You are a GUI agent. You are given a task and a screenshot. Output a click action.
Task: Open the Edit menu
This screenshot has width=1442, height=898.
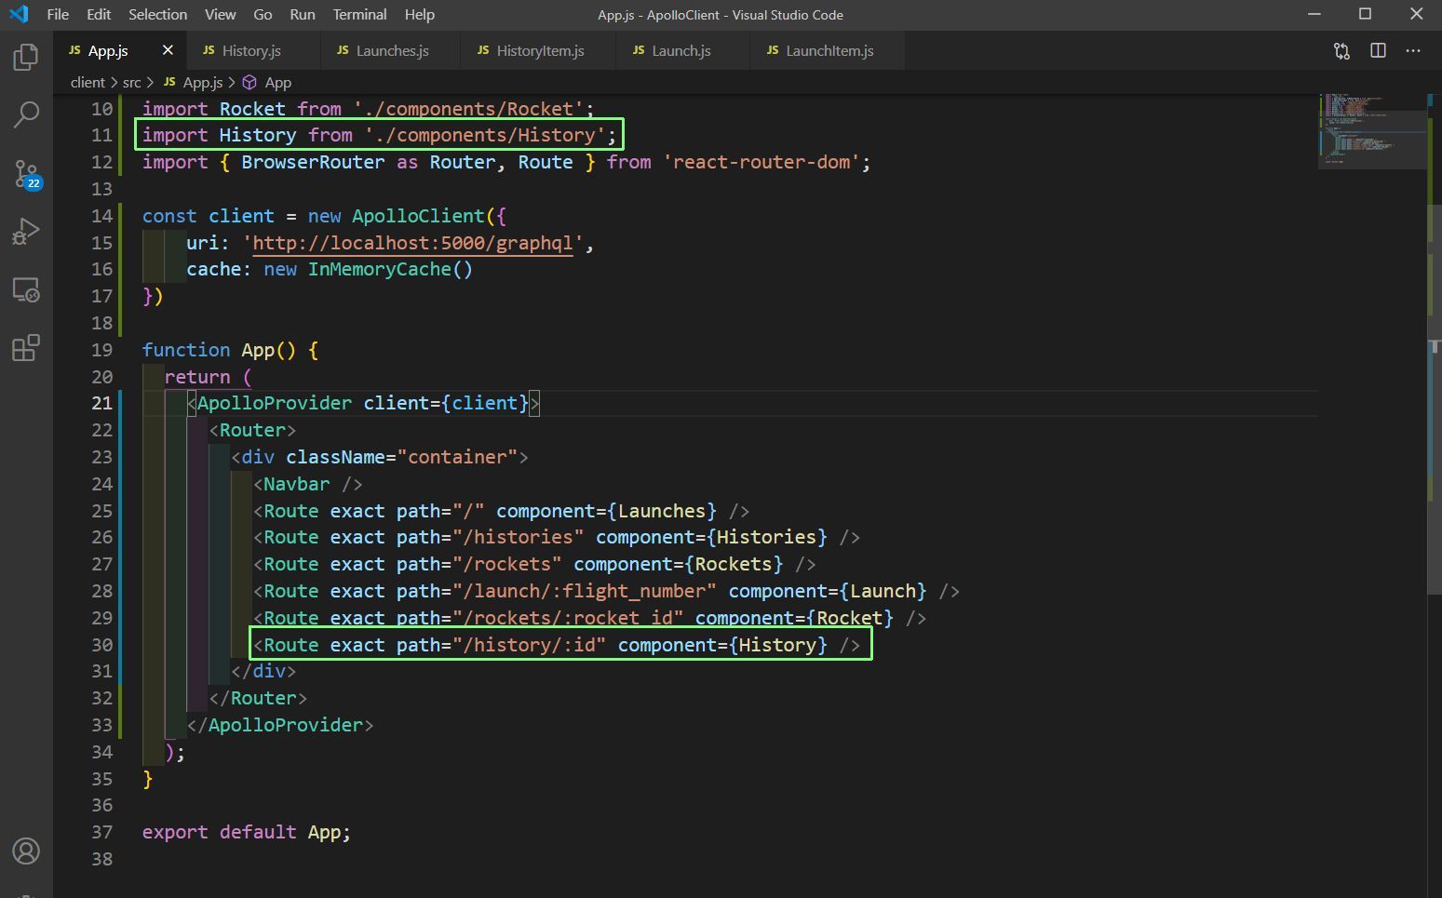click(99, 14)
